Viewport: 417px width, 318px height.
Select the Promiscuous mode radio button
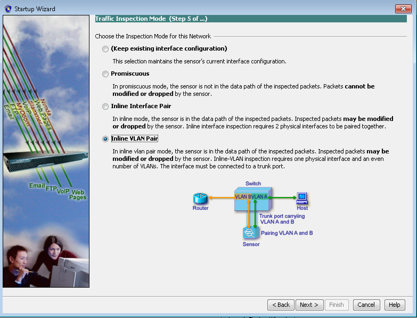pos(105,74)
